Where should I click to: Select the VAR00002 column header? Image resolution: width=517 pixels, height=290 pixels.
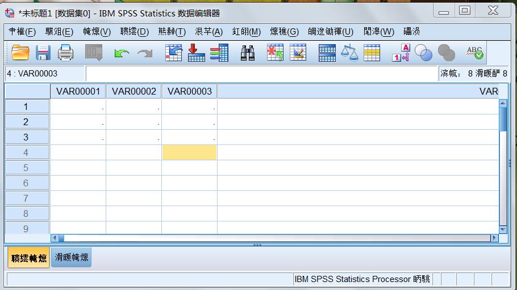134,91
